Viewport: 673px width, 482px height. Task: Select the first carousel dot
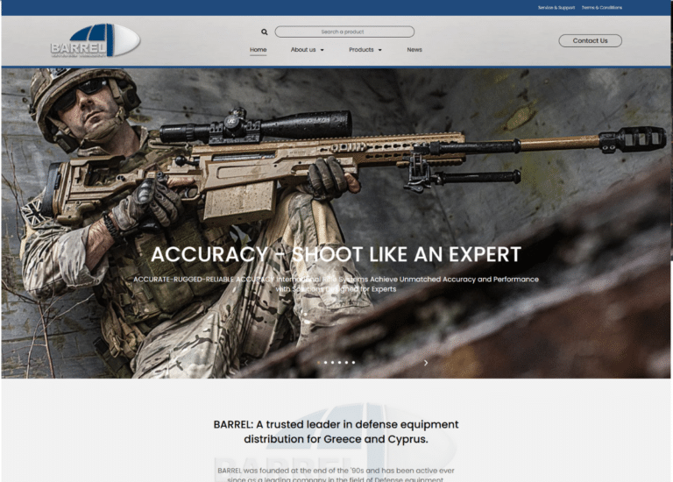319,362
